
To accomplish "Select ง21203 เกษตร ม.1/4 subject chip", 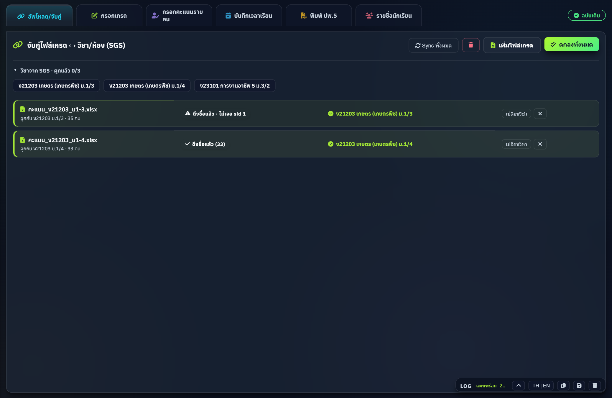I will tap(147, 85).
